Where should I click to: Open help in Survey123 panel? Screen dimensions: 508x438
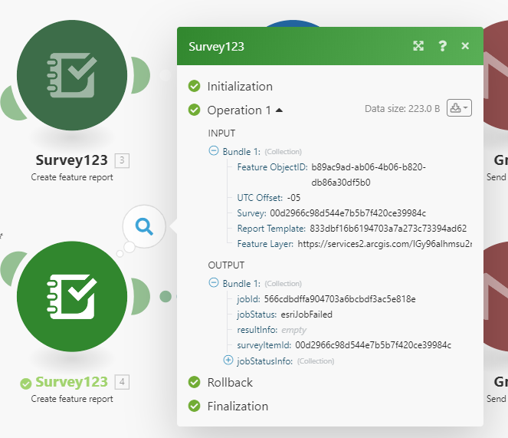coord(442,46)
